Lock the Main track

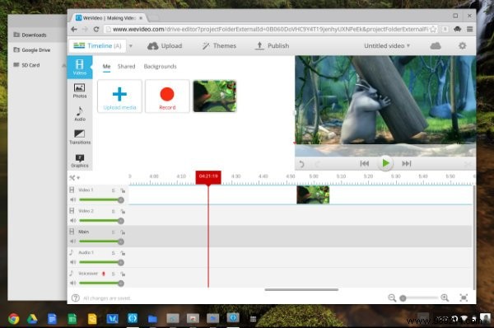[123, 232]
